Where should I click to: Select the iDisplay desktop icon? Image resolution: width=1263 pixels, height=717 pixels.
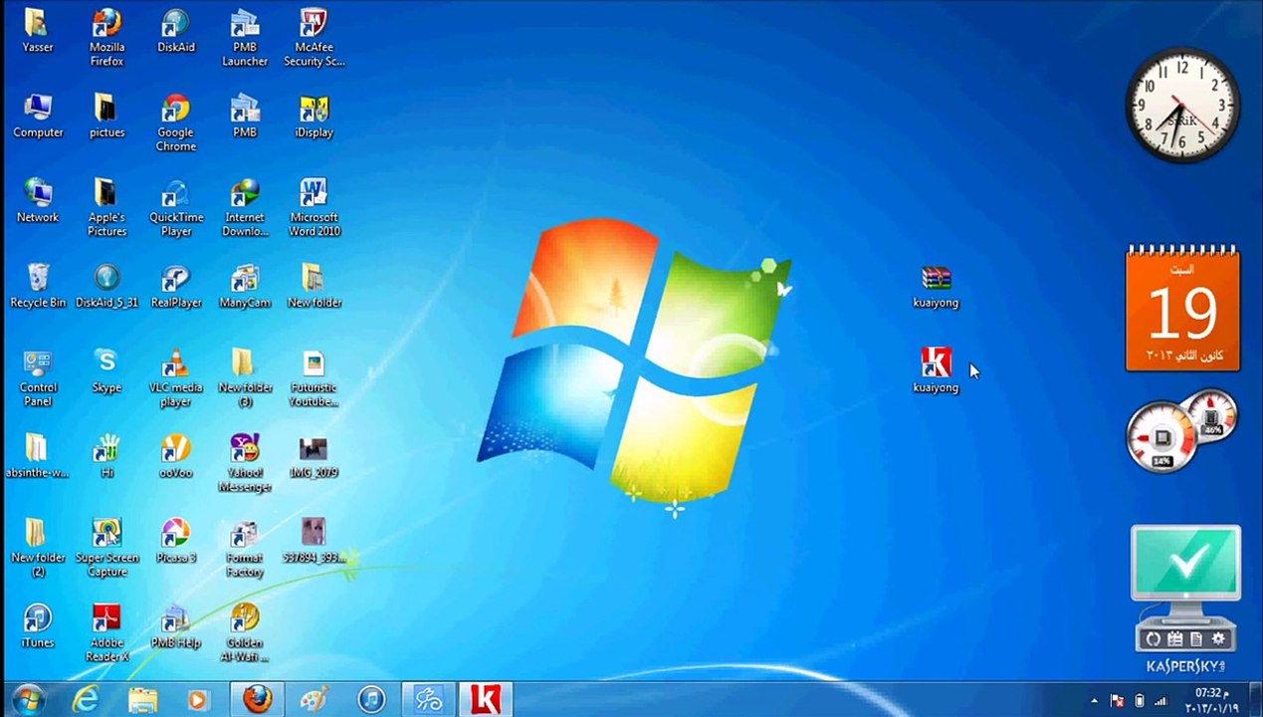315,117
